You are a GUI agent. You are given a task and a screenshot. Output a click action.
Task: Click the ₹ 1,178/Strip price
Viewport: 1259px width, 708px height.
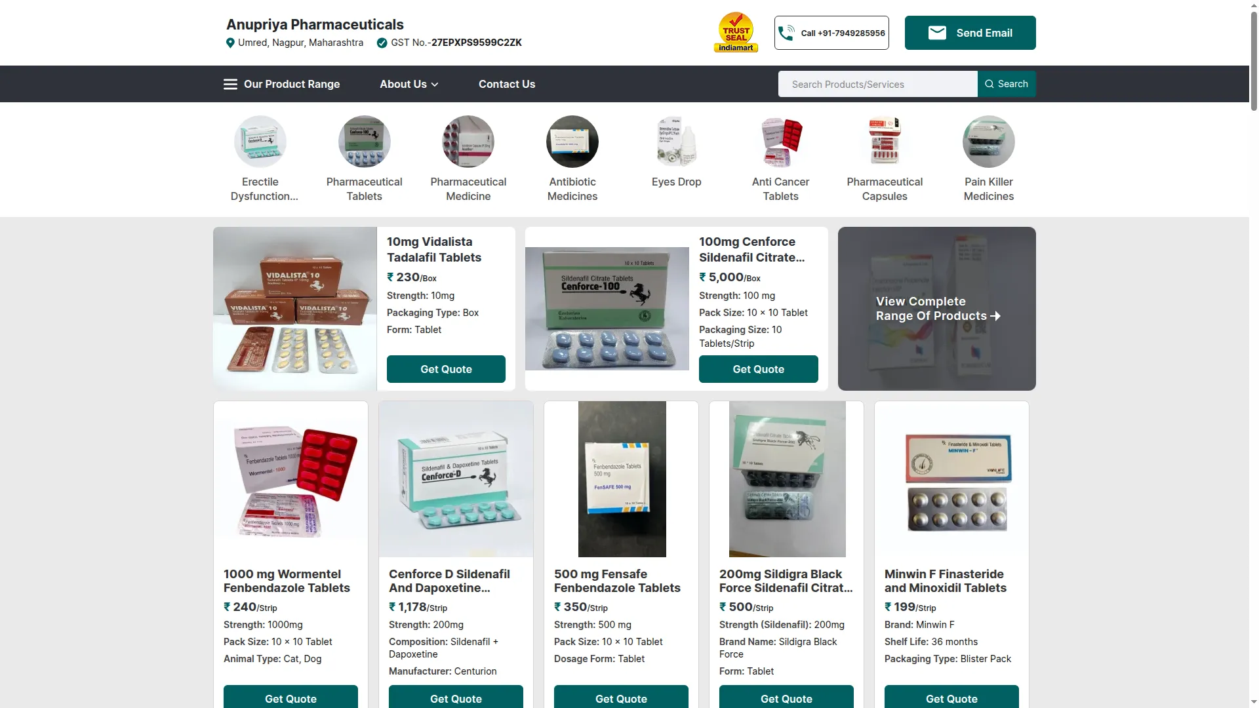418,607
